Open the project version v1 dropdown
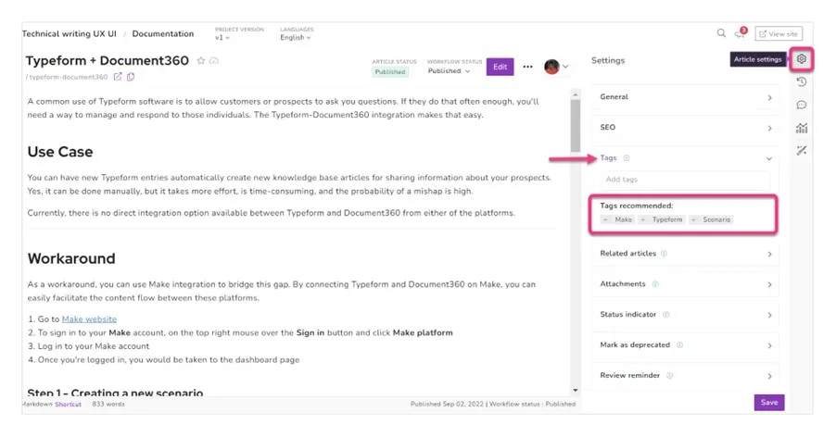Image resolution: width=836 pixels, height=437 pixels. (x=222, y=38)
